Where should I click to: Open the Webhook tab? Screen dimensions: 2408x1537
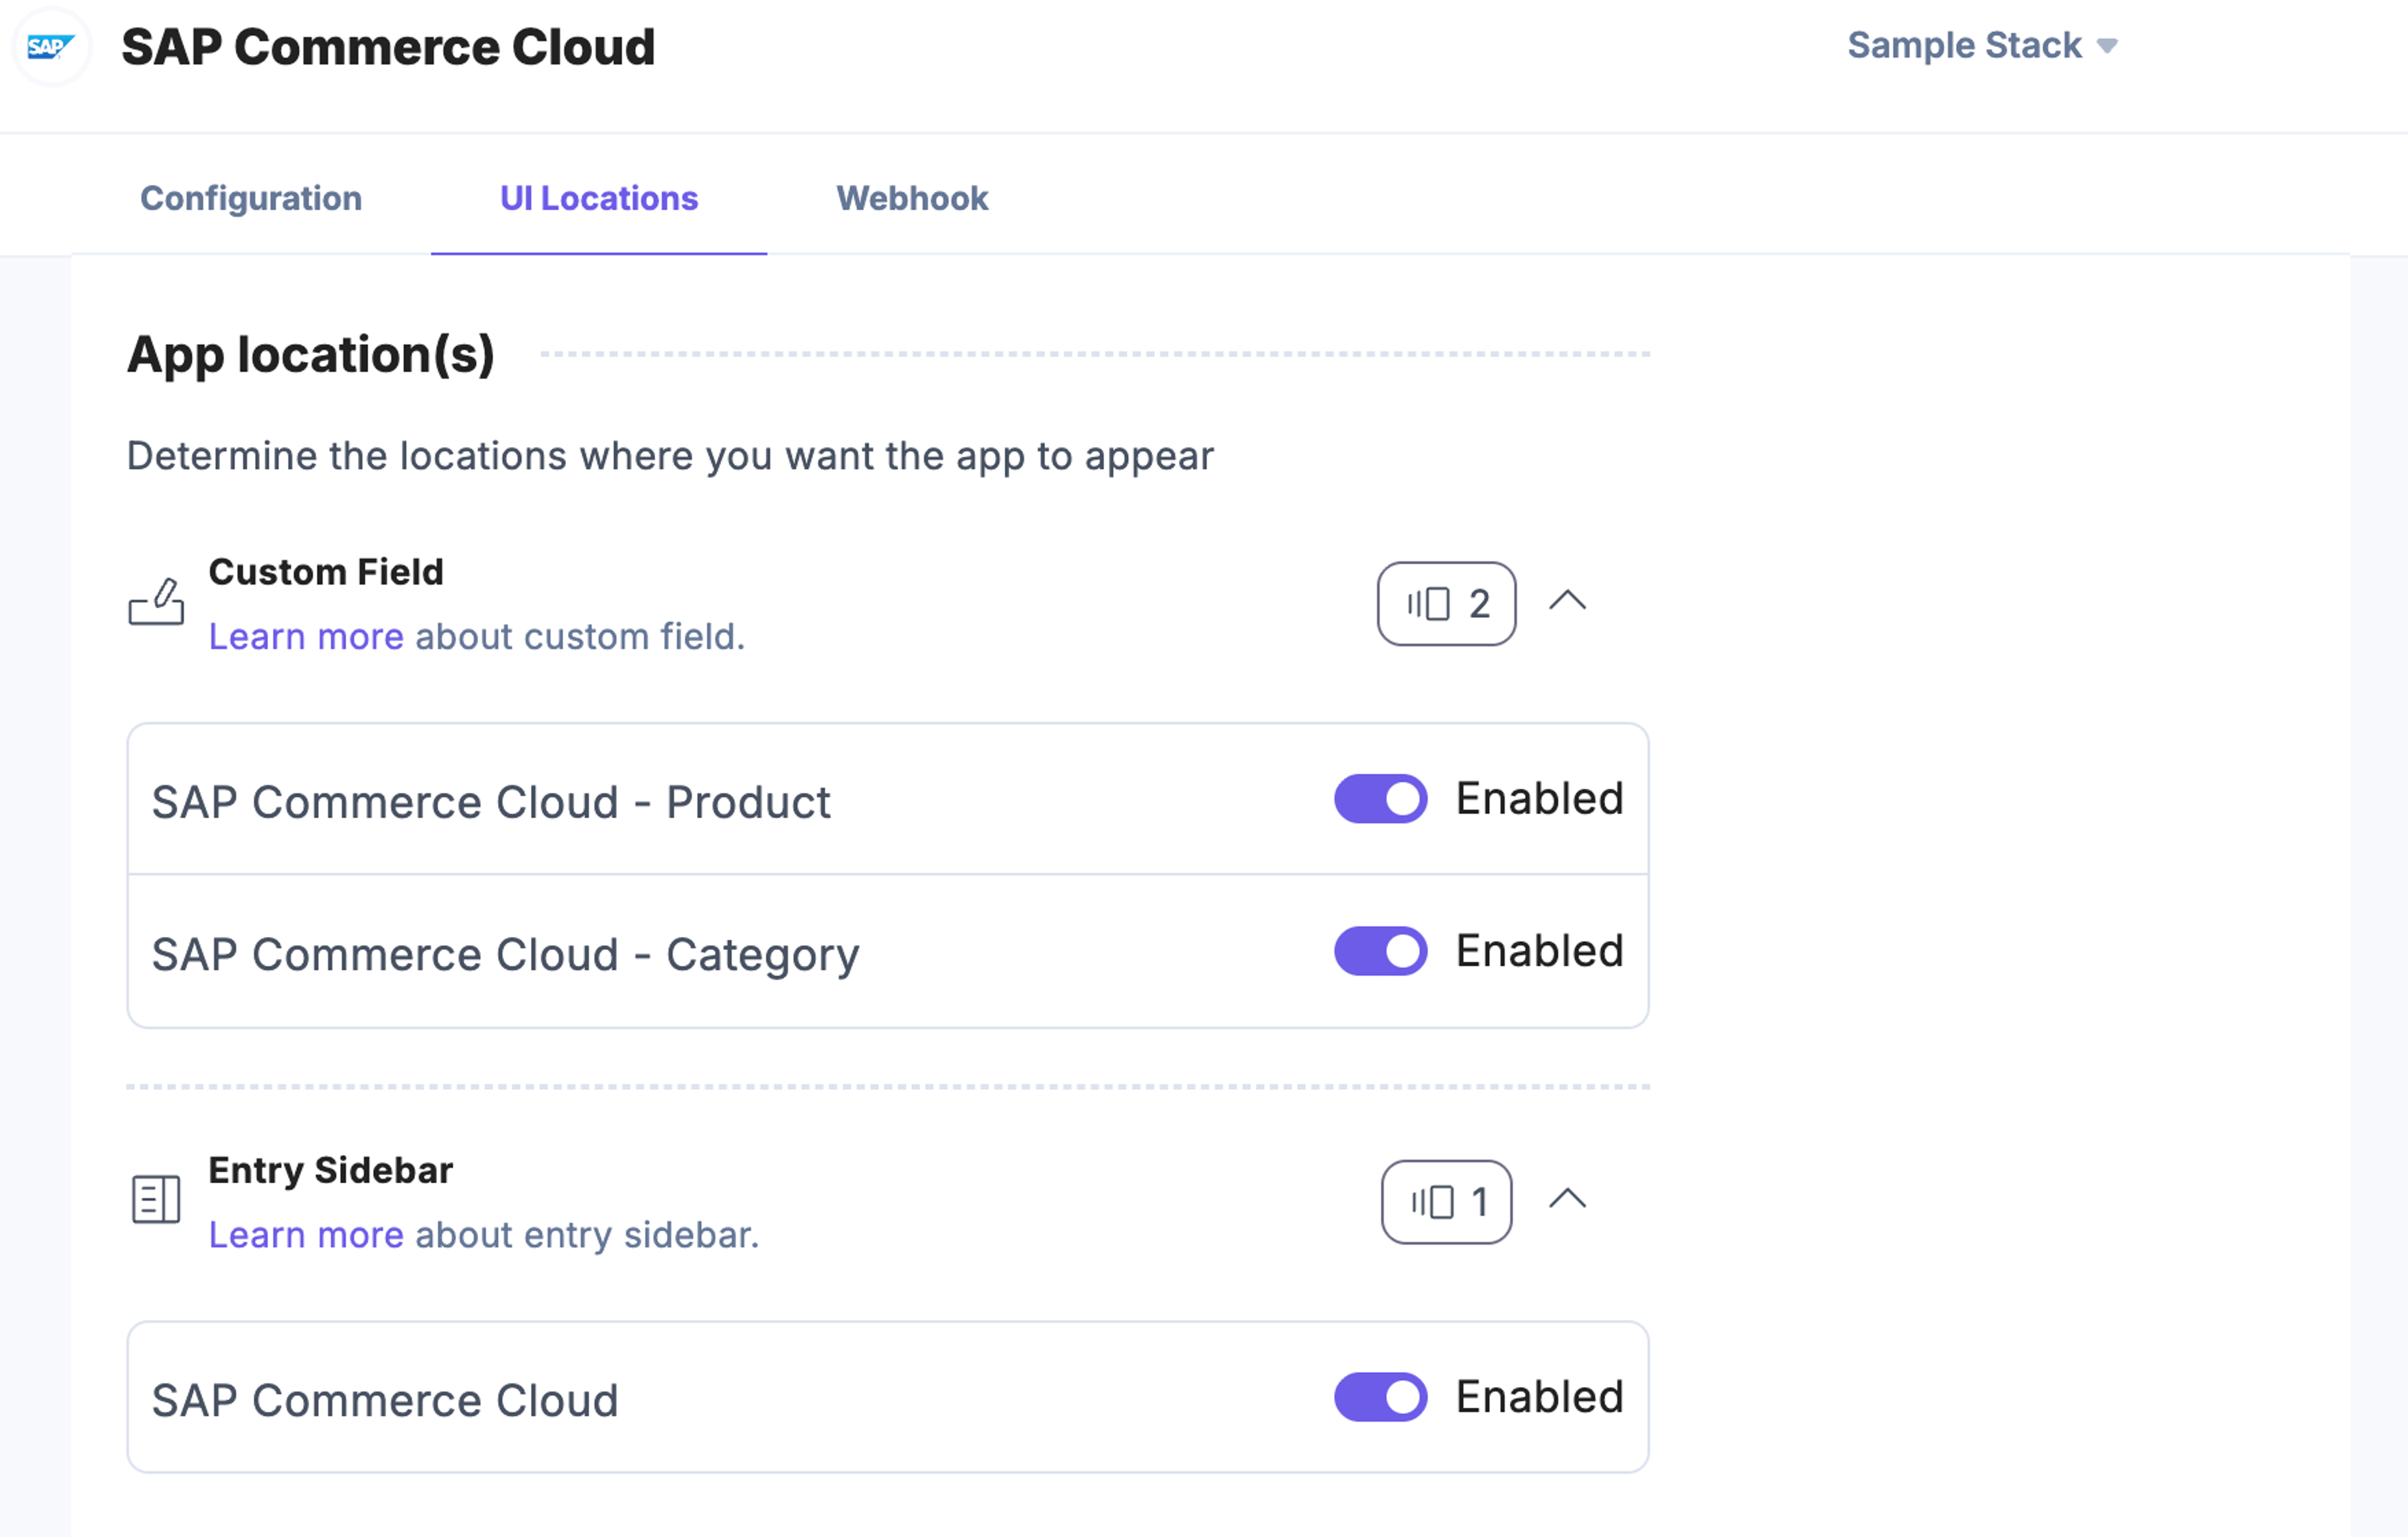[x=912, y=198]
